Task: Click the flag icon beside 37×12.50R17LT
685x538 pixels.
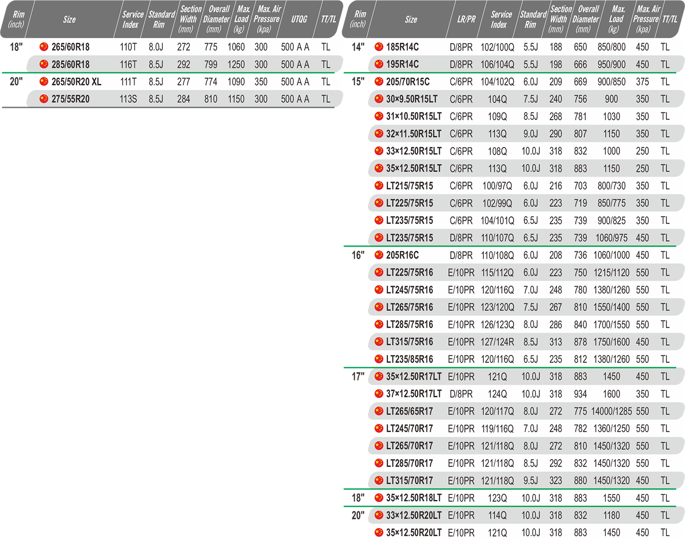Action: [379, 394]
